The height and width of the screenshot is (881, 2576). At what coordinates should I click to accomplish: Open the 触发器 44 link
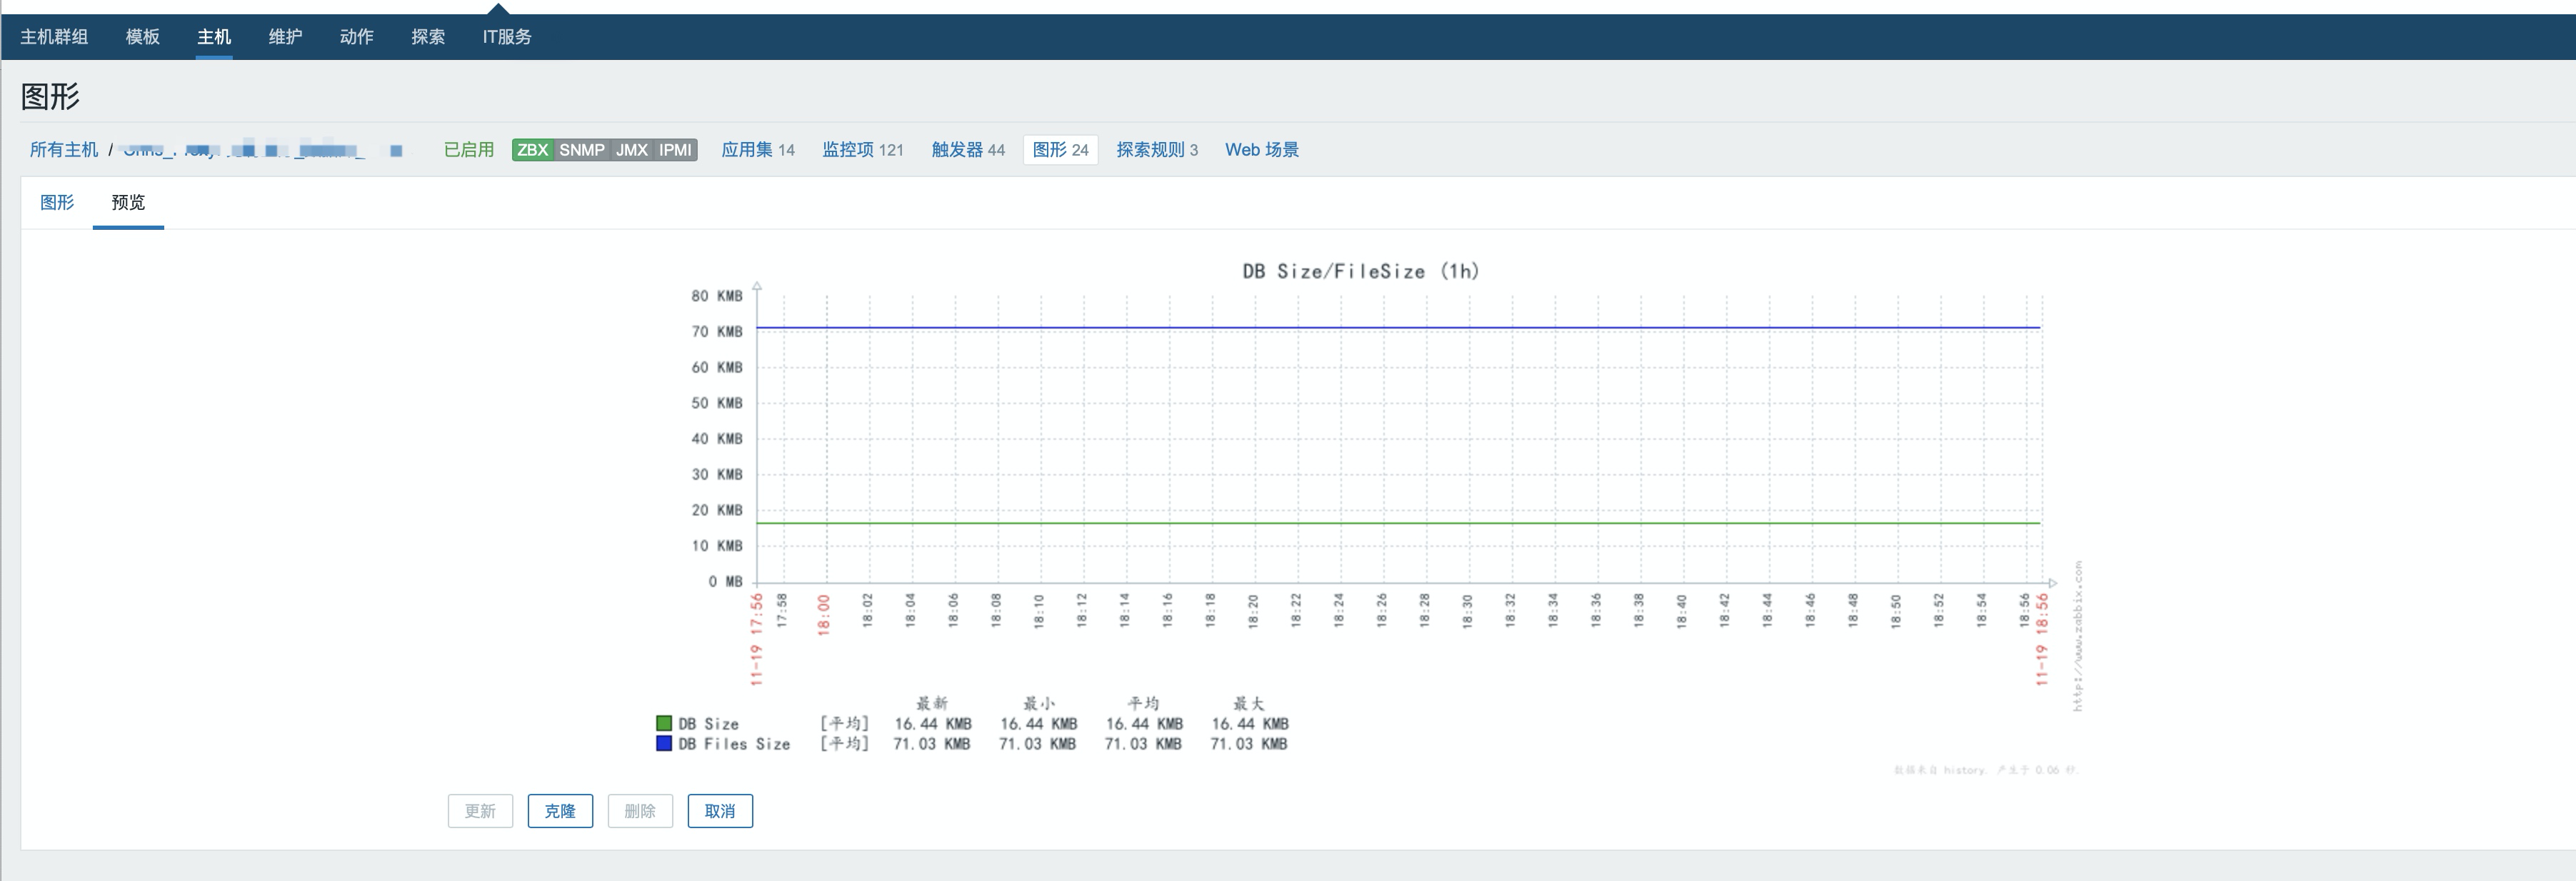point(967,150)
